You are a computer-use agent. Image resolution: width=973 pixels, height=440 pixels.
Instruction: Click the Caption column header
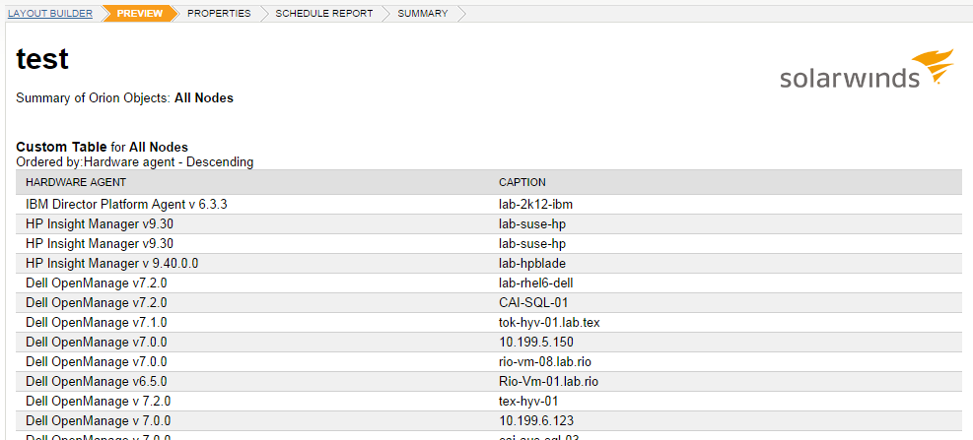522,182
